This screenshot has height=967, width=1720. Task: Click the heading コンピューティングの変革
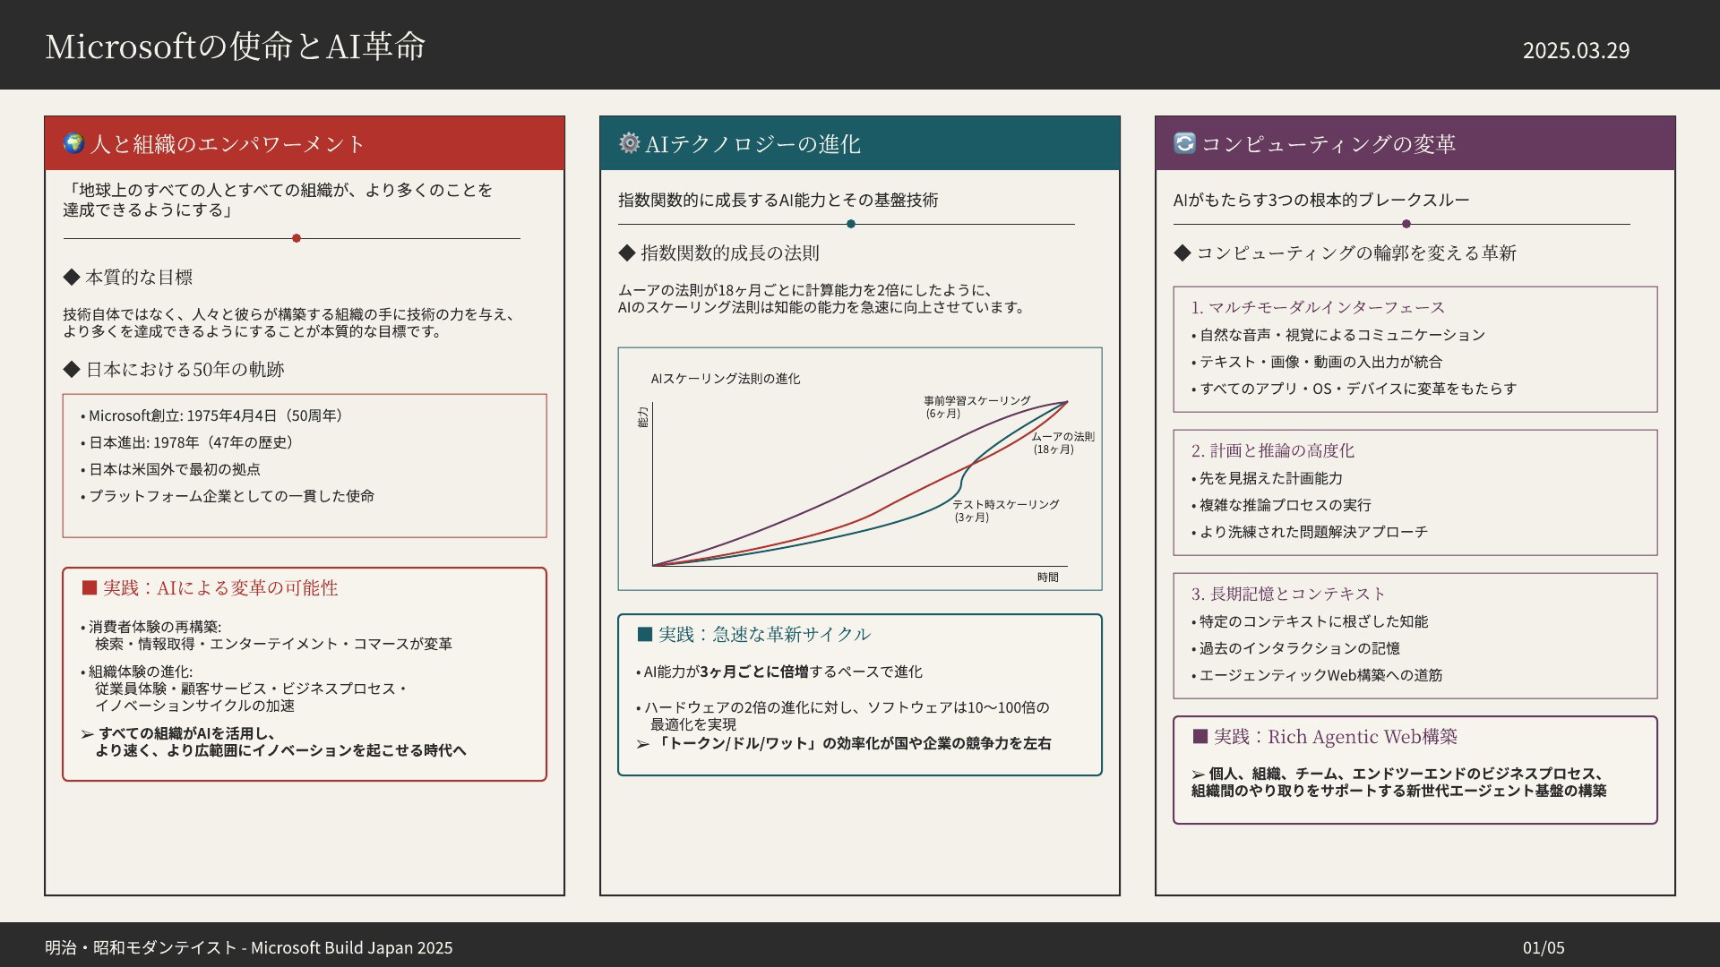pyautogui.click(x=1328, y=144)
